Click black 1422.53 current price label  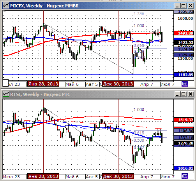[x=184, y=43]
